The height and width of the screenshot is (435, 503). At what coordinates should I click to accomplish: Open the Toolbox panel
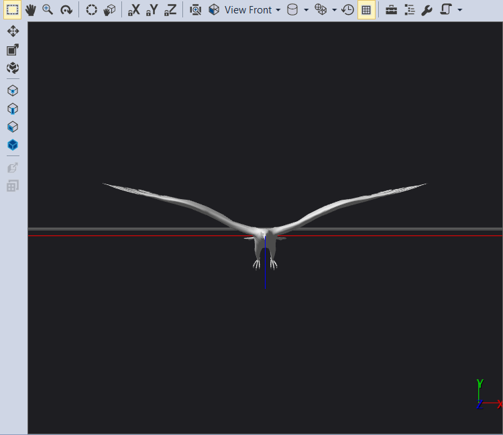391,10
